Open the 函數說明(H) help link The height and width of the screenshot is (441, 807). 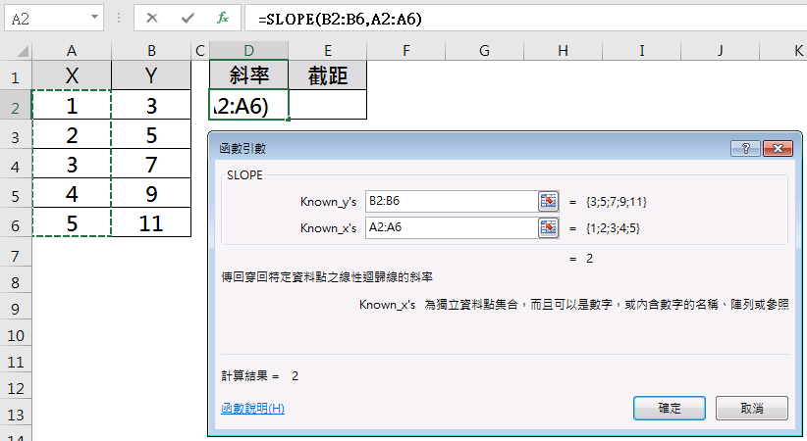[253, 408]
